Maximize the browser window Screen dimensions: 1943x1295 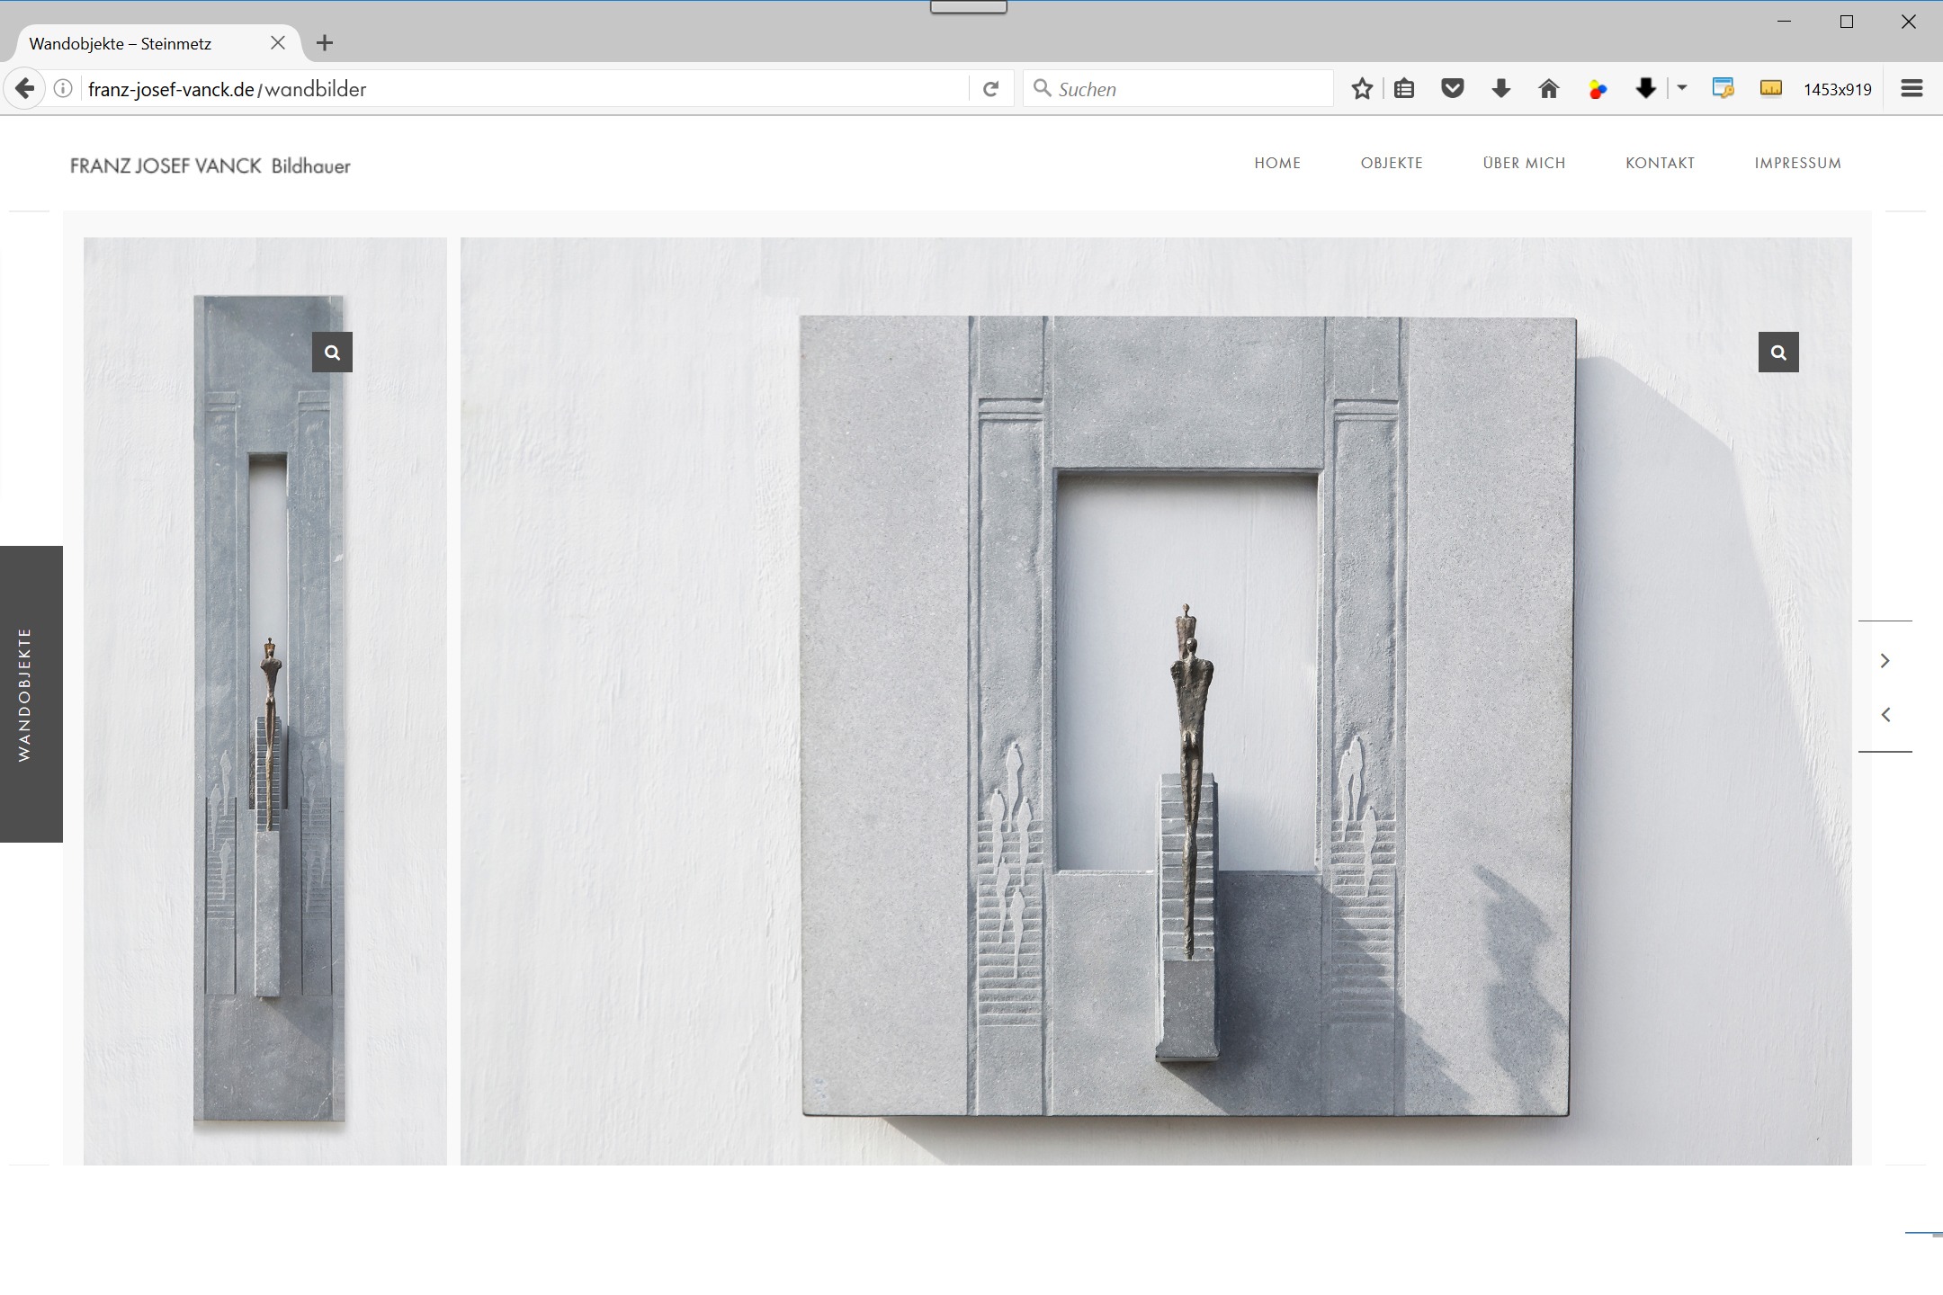click(1847, 22)
